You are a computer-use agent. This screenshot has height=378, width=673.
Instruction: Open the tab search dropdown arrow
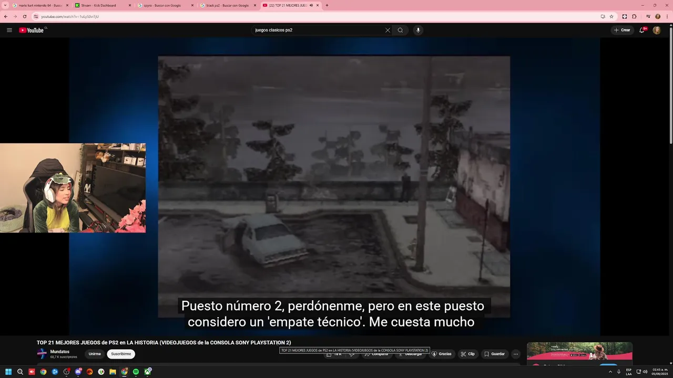5,5
